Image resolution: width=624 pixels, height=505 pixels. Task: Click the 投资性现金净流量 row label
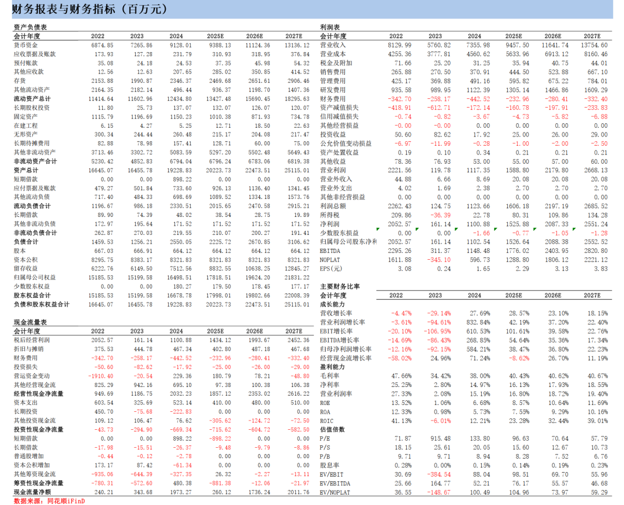38,429
